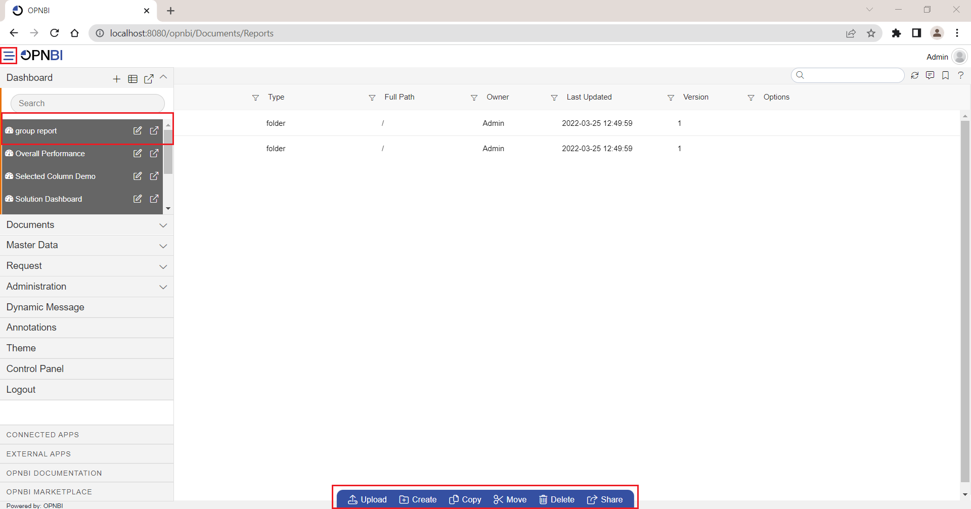
Task: Click Share button in bottom toolbar
Action: tap(604, 499)
